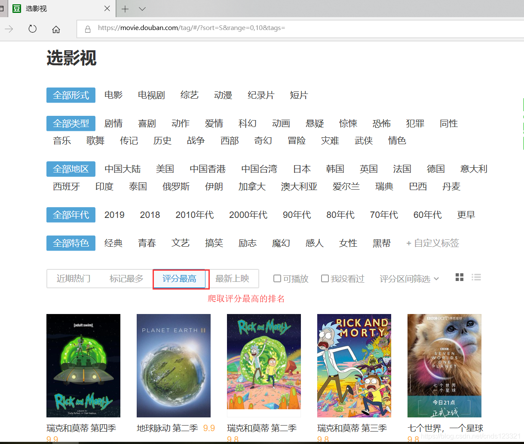Filter by decade 90年代
This screenshot has width=524, height=444.
297,215
